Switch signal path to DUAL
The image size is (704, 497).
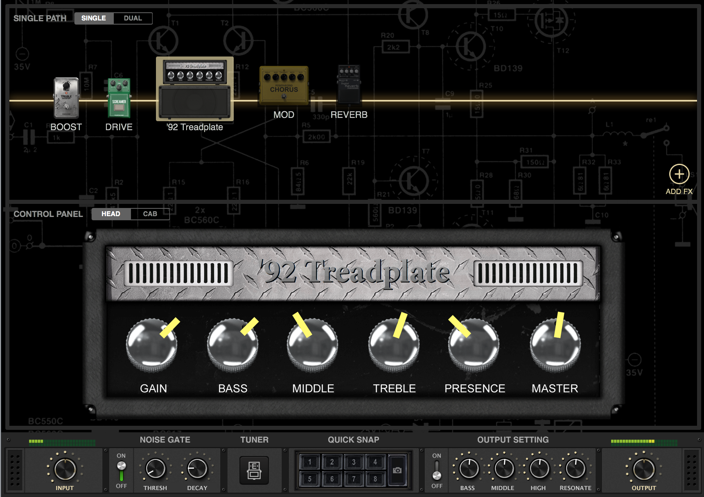click(133, 18)
